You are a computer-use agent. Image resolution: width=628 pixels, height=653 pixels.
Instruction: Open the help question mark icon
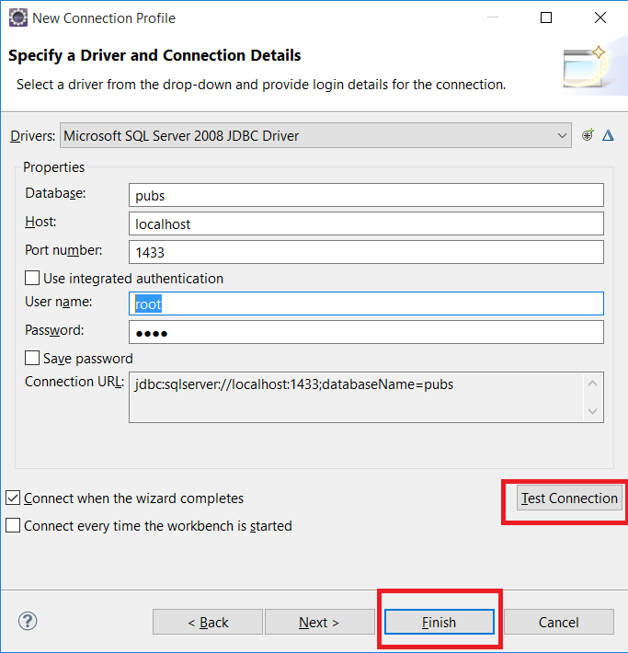pos(28,621)
